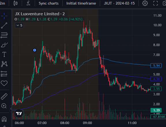Click the 3.55 last price label
Image resolution: width=166 pixels, height=127 pixels.
tap(156, 89)
